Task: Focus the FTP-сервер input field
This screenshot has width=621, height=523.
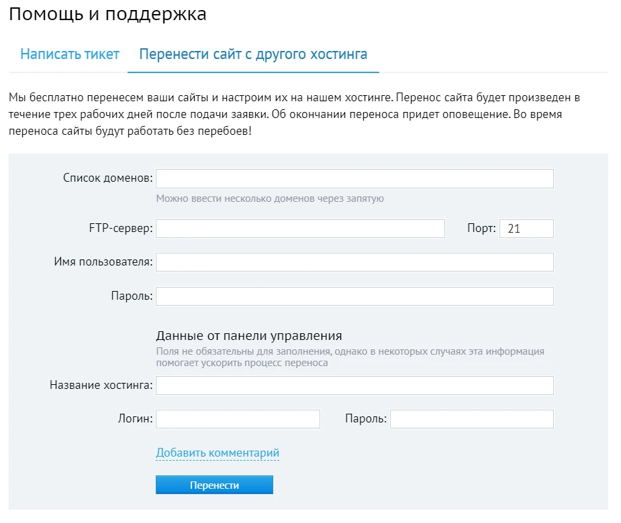Action: (299, 228)
